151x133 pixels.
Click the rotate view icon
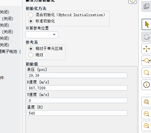click(x=147, y=37)
